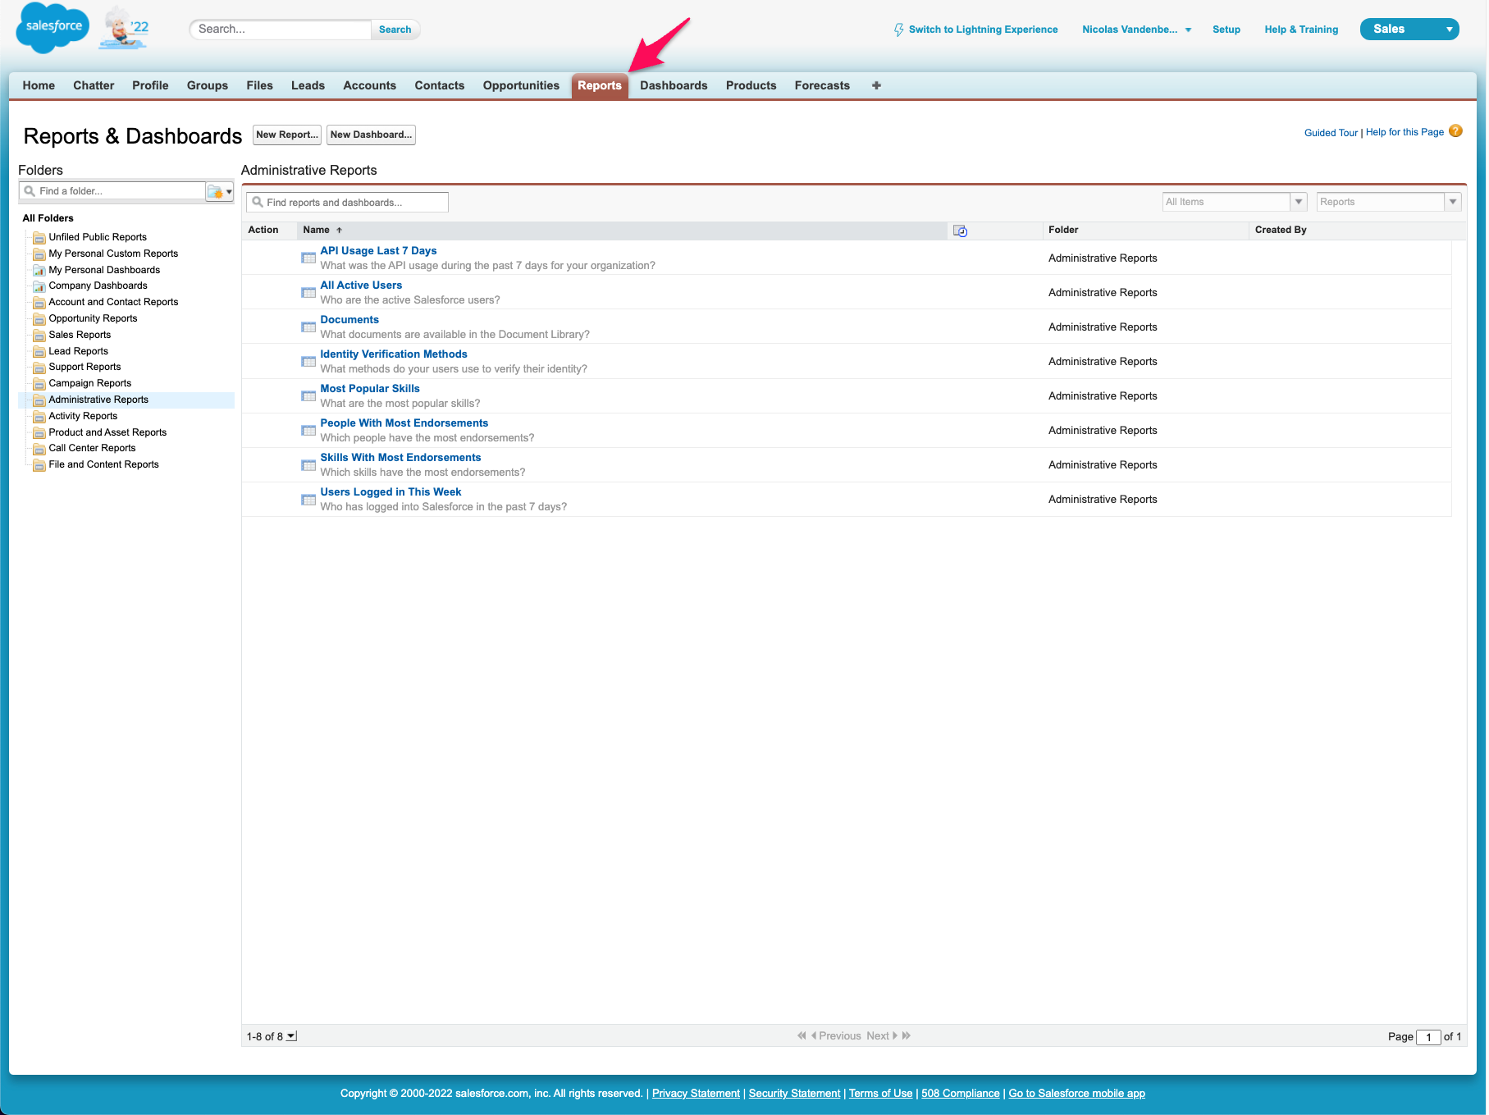Click the new folder icon in Folders panel
The image size is (1489, 1115).
tap(215, 191)
